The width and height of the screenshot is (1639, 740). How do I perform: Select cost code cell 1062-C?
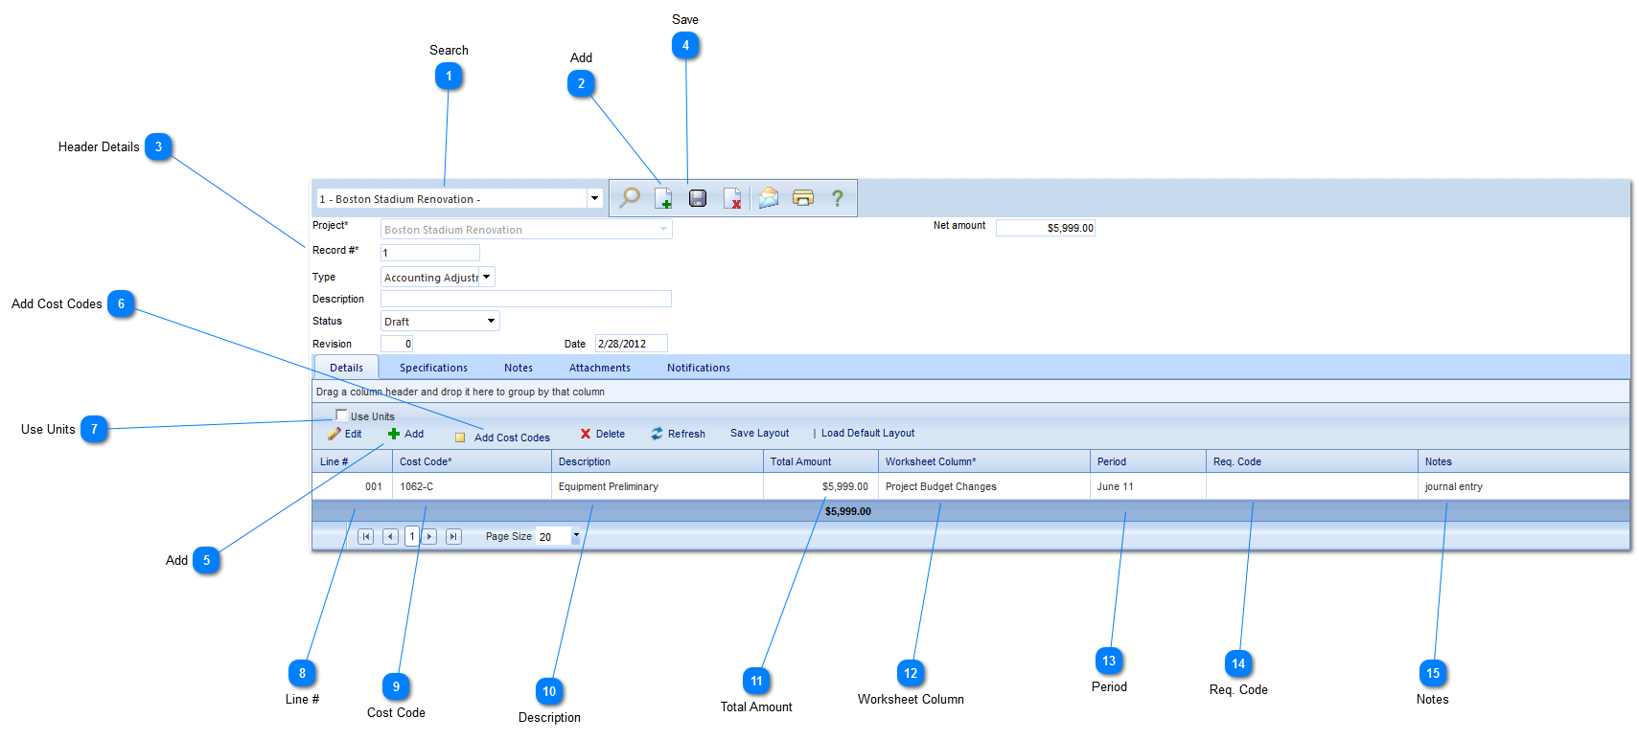click(472, 486)
